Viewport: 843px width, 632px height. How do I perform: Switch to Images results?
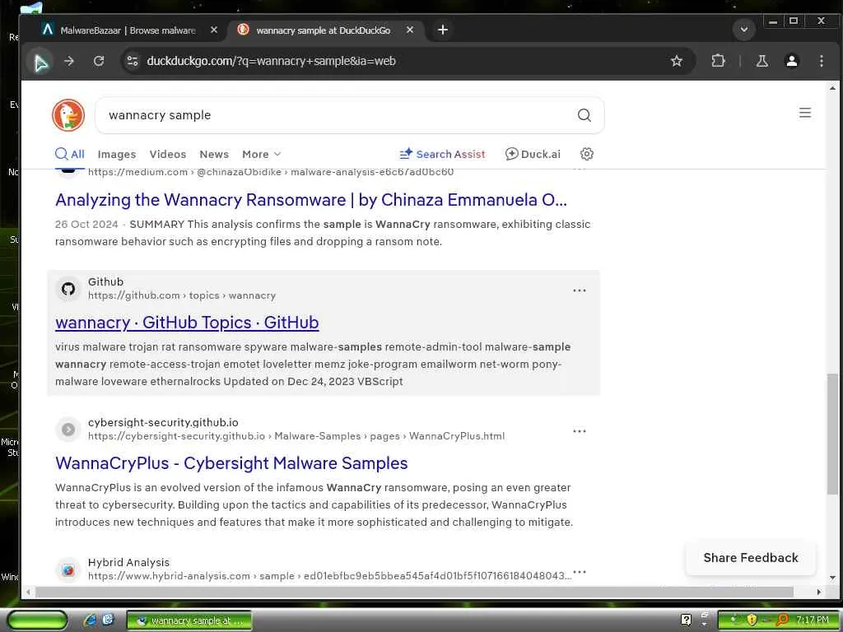(117, 154)
